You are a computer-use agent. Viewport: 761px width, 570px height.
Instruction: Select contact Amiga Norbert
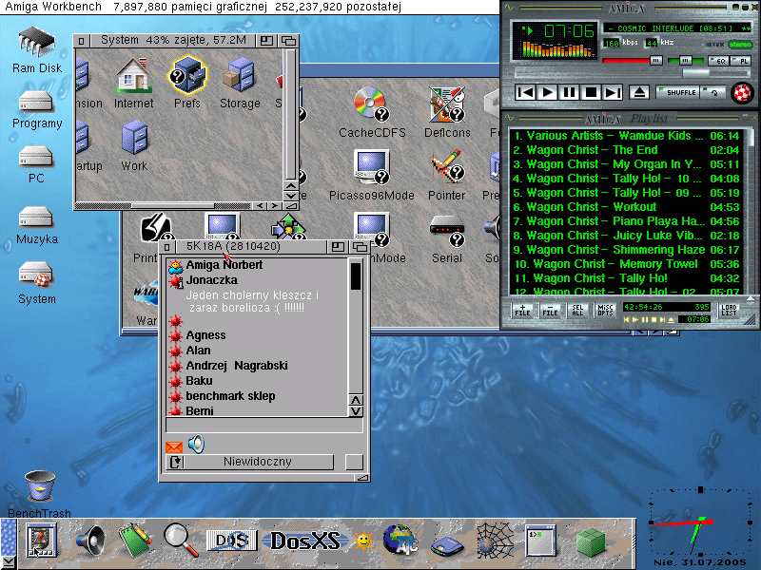(x=224, y=265)
